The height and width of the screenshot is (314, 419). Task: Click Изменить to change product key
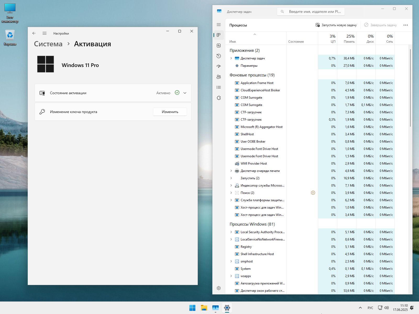pyautogui.click(x=170, y=112)
